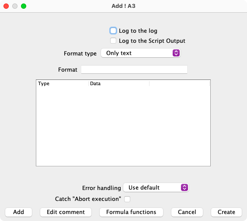This screenshot has width=247, height=221.
Task: Click the Add button
Action: pos(19,212)
